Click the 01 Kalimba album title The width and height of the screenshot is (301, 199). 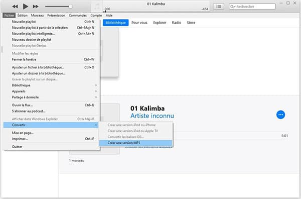click(147, 109)
